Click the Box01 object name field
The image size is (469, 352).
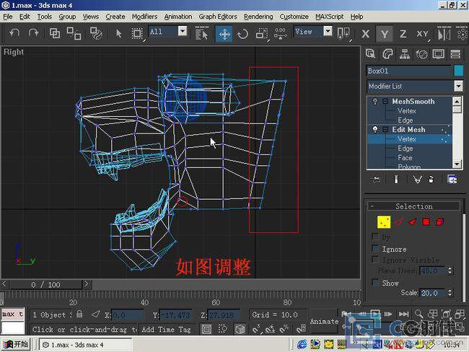tap(408, 71)
